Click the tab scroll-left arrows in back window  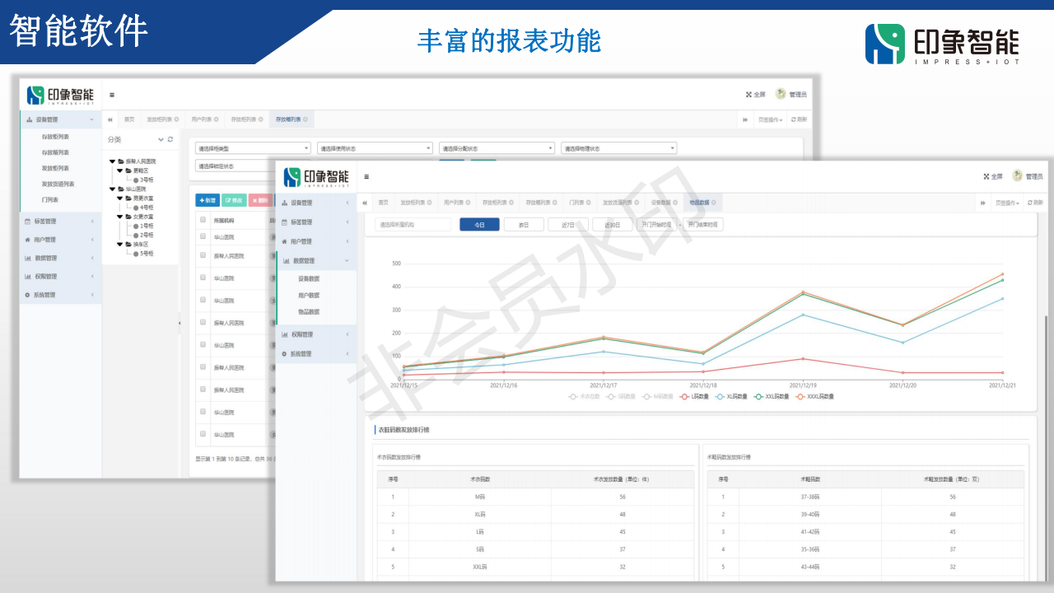(110, 119)
